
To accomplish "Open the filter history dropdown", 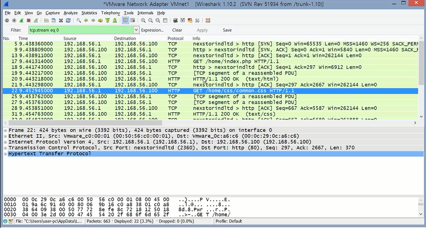I will point(136,30).
